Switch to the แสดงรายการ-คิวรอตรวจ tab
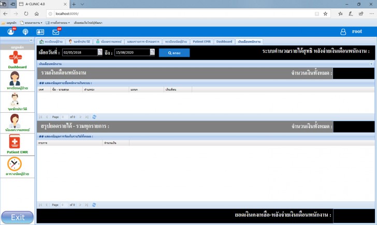Screen dimensions: 377x225 click(x=143, y=41)
